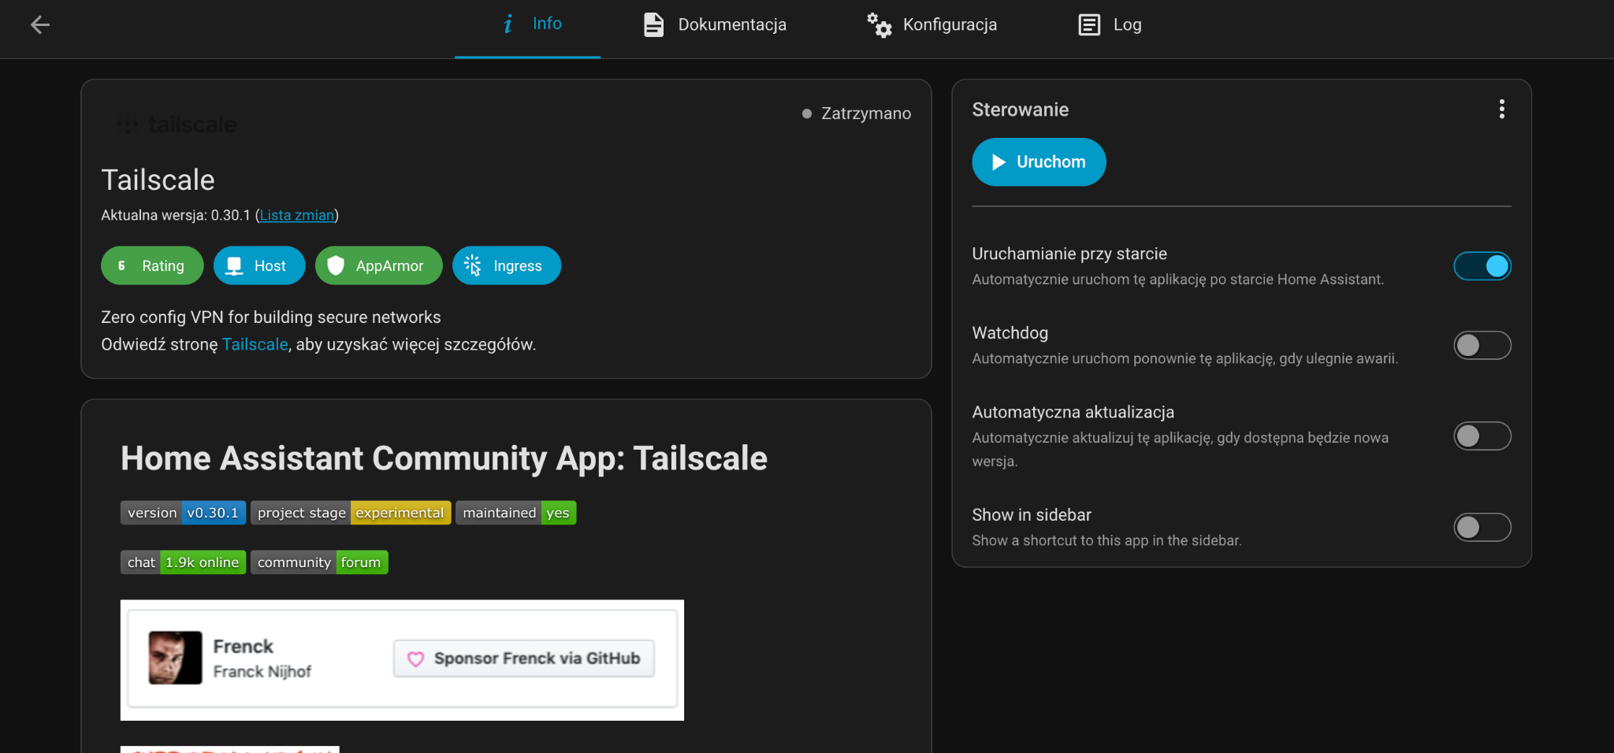Click the maintained yes badge
The height and width of the screenshot is (753, 1614).
(516, 513)
